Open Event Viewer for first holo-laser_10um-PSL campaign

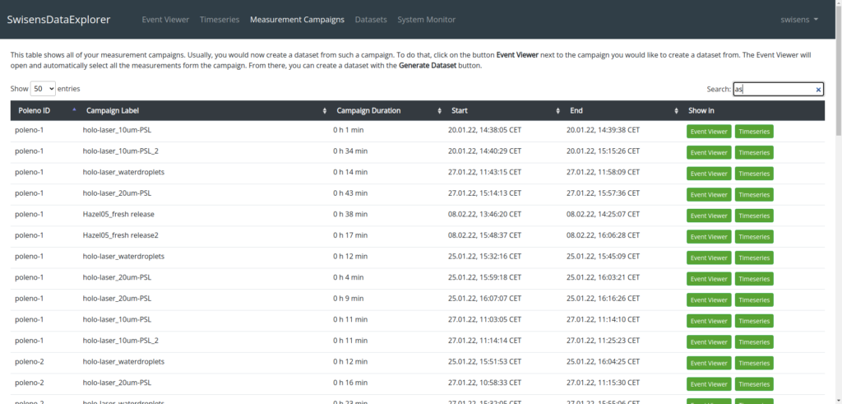708,131
